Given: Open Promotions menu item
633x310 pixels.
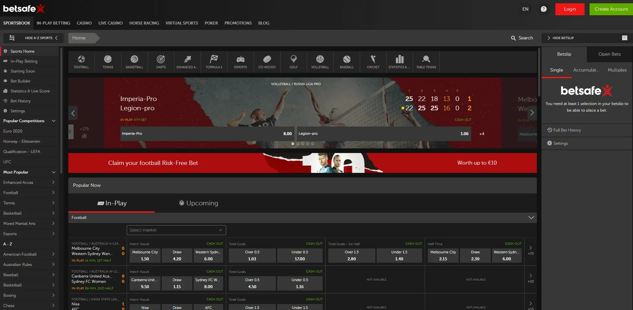Looking at the screenshot, I should pyautogui.click(x=238, y=23).
